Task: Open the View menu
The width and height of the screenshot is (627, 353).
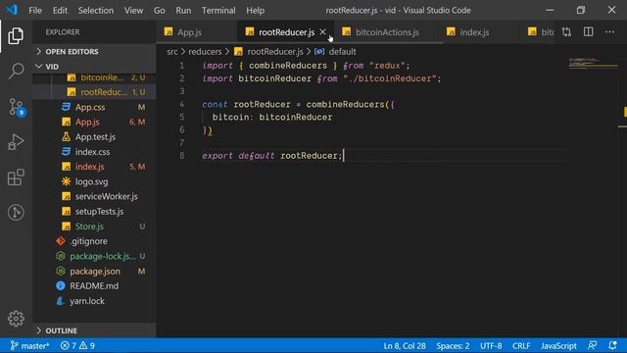Action: click(x=133, y=11)
